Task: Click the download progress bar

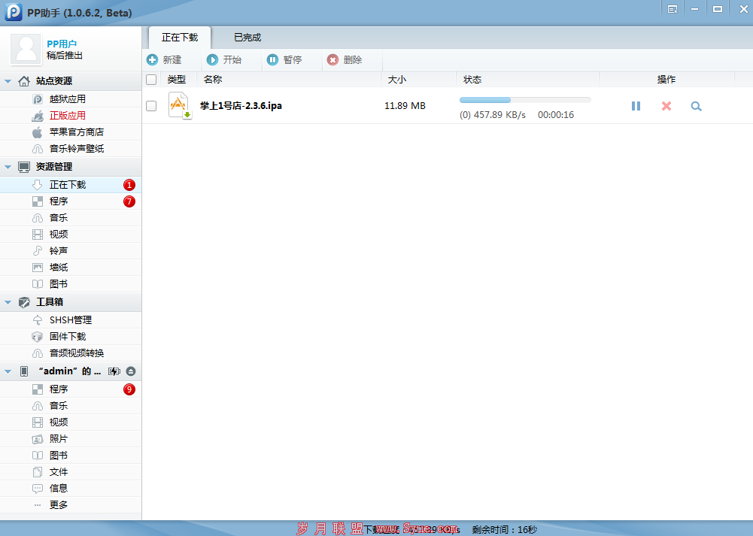Action: pyautogui.click(x=525, y=100)
